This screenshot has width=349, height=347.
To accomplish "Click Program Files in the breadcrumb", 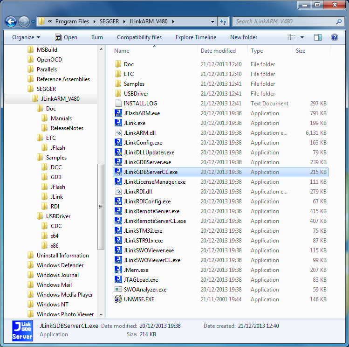I will [72, 21].
